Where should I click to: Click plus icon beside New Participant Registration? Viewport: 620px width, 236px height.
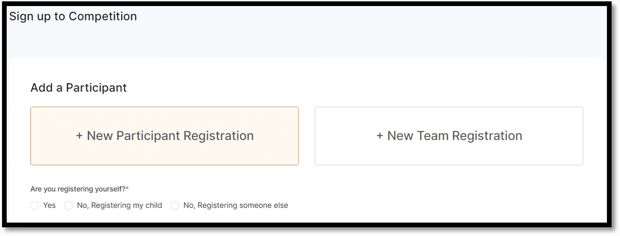[79, 136]
